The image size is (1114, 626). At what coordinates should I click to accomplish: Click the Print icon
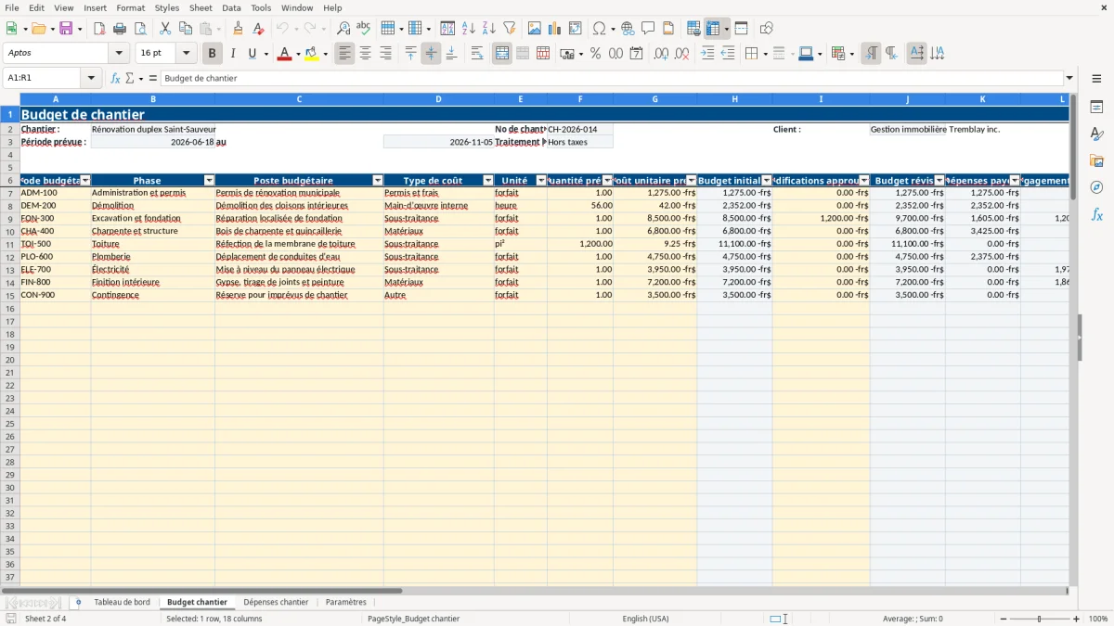[x=120, y=29]
